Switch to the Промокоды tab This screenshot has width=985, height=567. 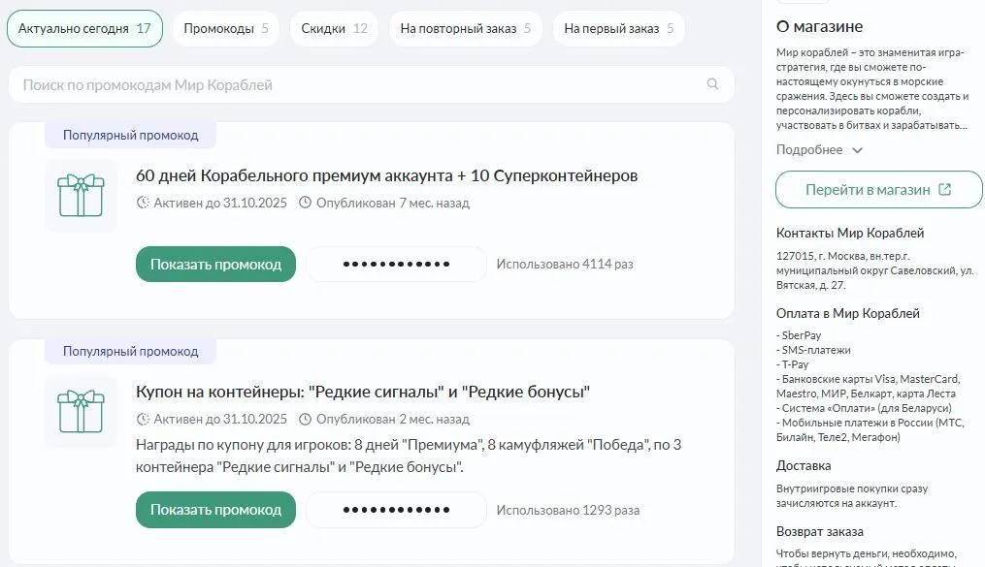[x=225, y=29]
